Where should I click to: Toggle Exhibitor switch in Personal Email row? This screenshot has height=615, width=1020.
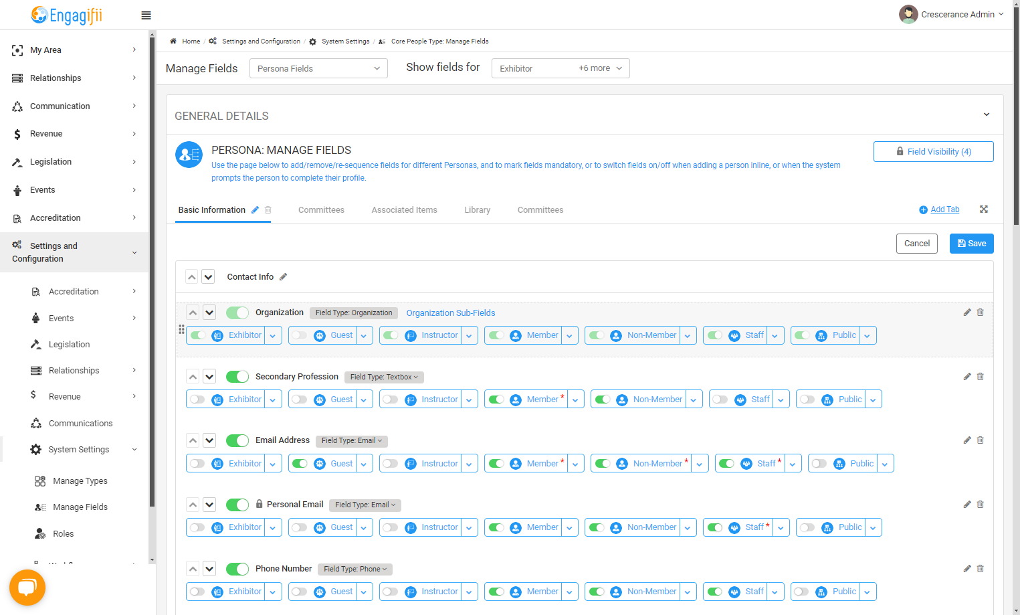(197, 527)
